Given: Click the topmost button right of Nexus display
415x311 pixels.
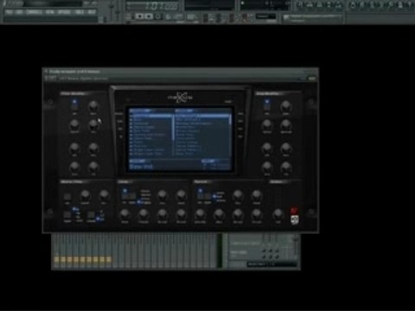Looking at the screenshot, I should 240,114.
